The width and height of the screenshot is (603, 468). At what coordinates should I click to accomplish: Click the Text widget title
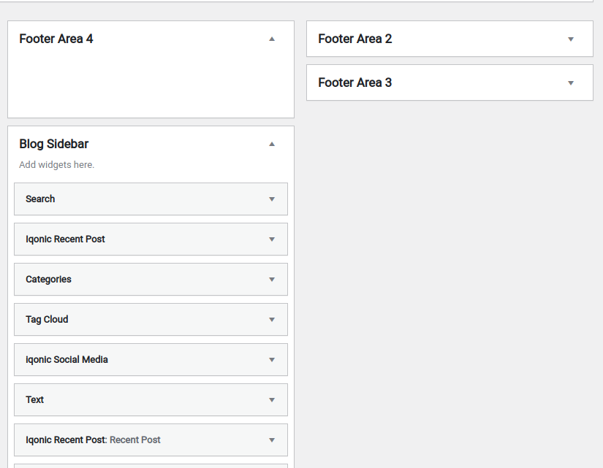pyautogui.click(x=34, y=399)
